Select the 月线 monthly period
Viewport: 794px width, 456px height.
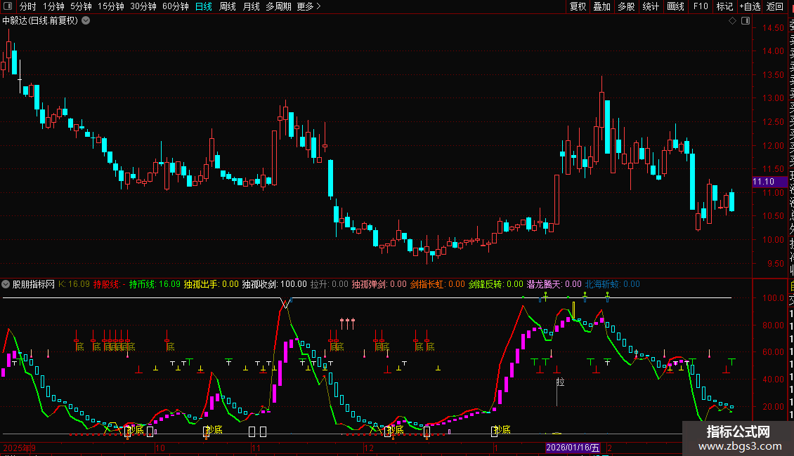(251, 6)
